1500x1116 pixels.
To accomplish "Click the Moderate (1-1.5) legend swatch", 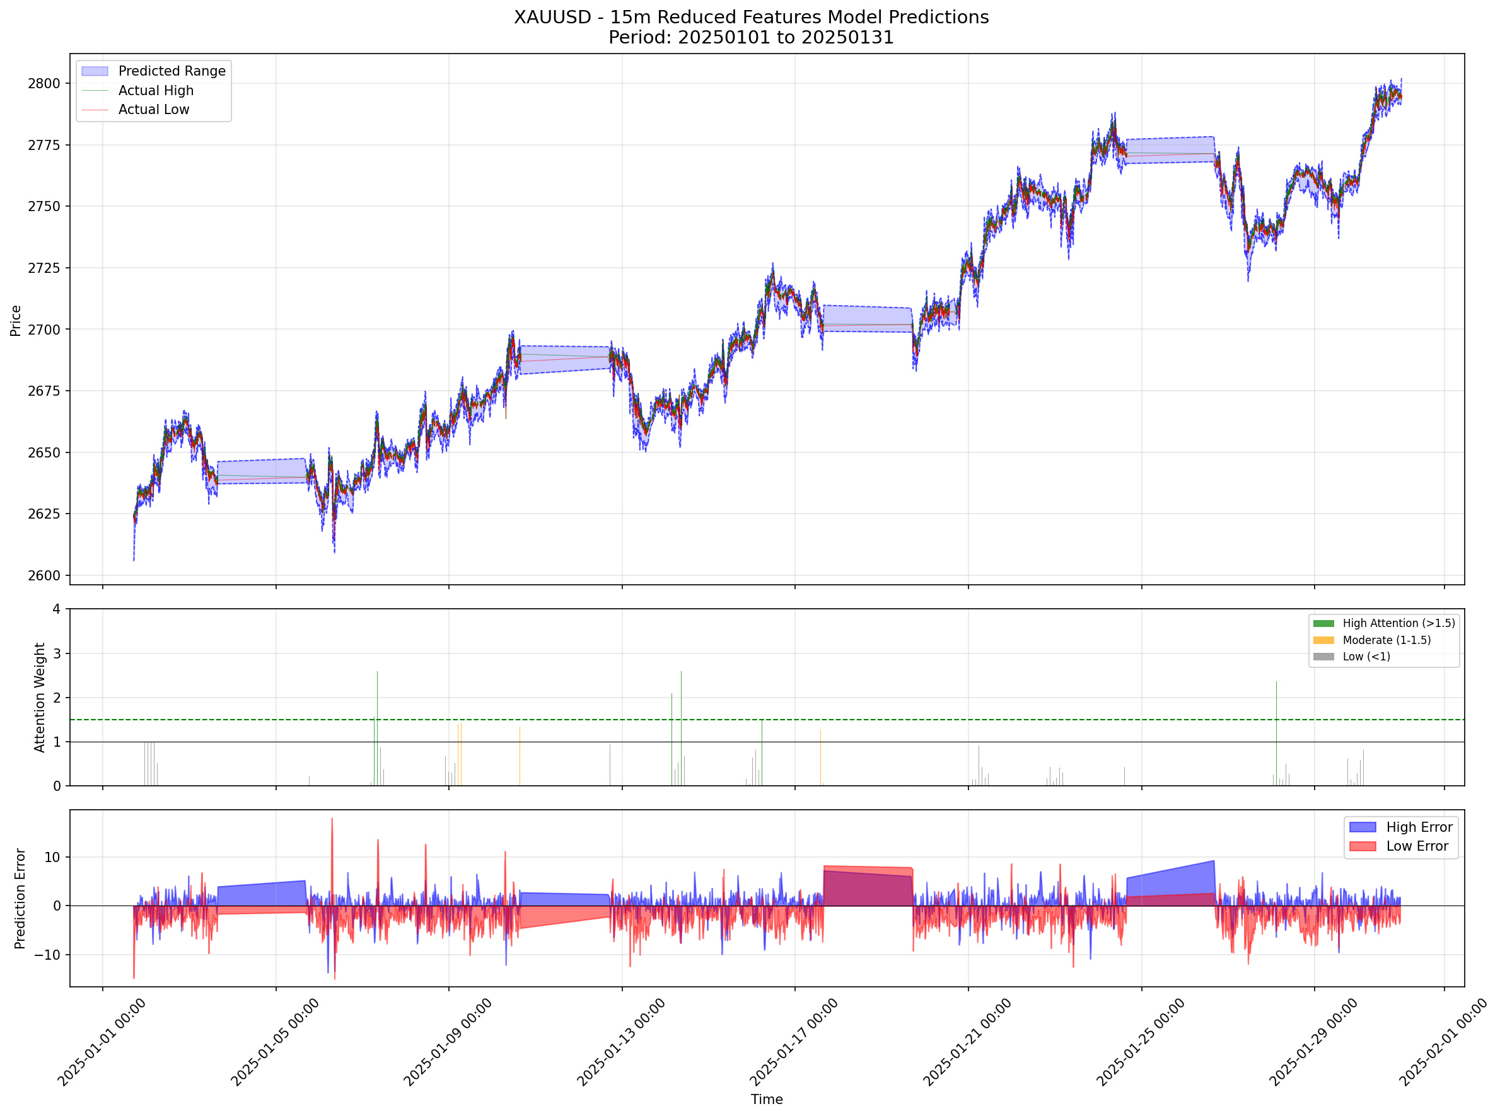I will [x=1323, y=640].
